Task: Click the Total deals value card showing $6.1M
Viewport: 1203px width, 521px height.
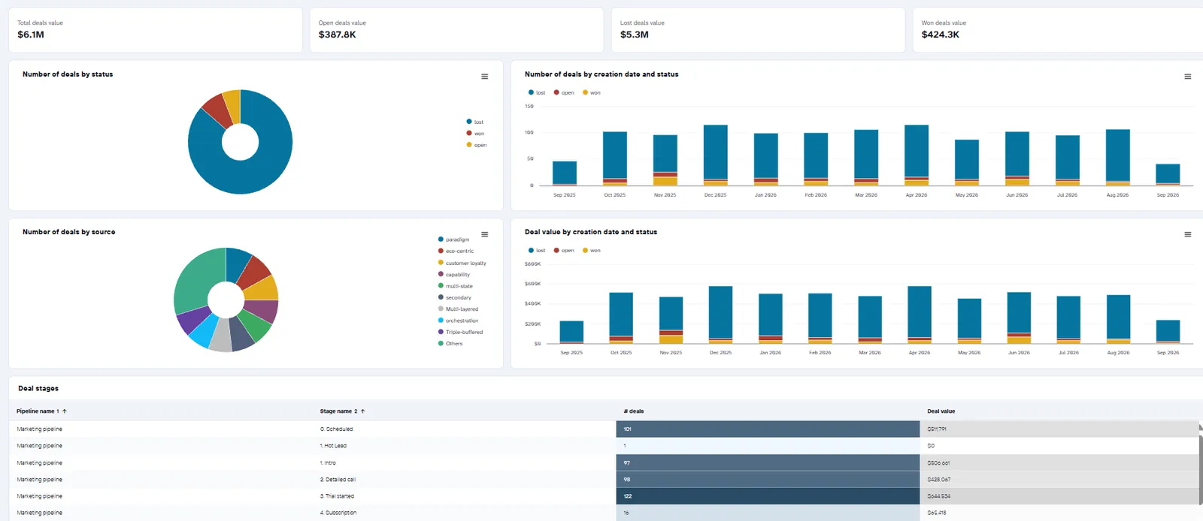Action: (156, 30)
